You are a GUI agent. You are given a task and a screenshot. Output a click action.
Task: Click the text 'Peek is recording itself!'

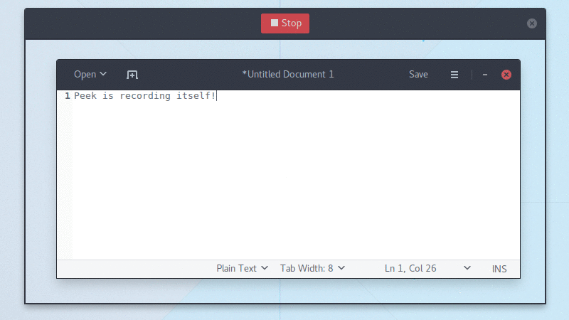click(145, 96)
